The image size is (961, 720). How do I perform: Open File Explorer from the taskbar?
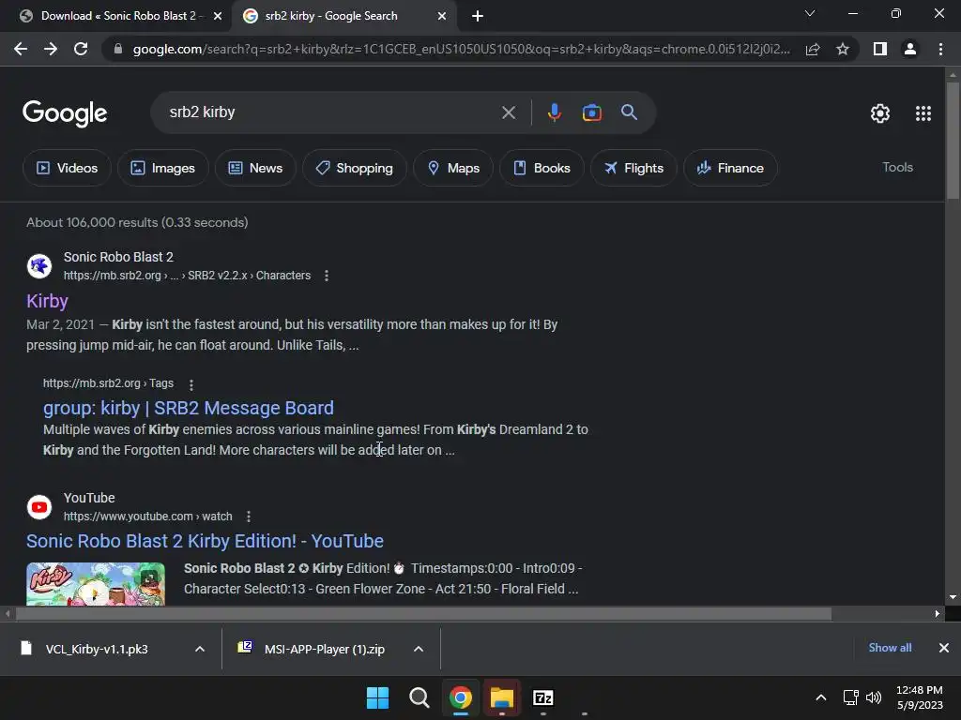tap(501, 697)
